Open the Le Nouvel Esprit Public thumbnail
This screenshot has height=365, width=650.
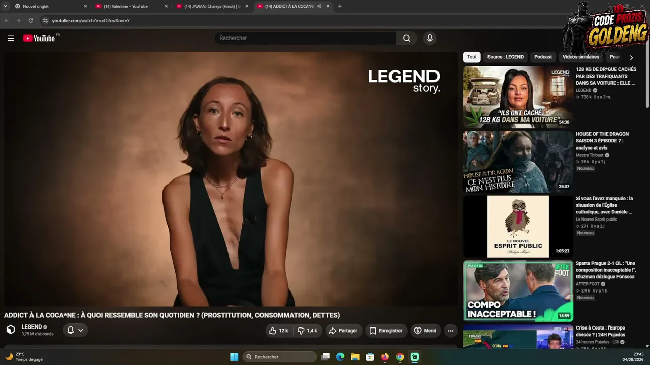(518, 226)
